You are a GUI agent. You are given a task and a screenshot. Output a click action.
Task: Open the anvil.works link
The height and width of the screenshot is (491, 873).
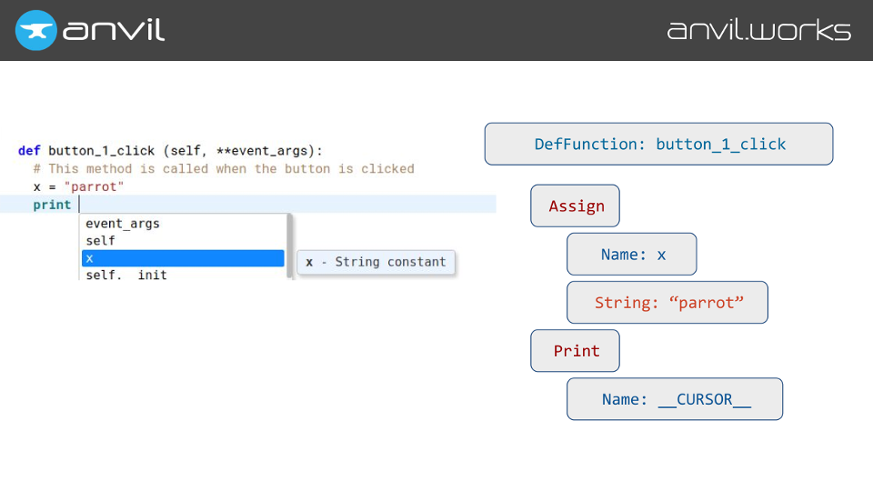(758, 30)
